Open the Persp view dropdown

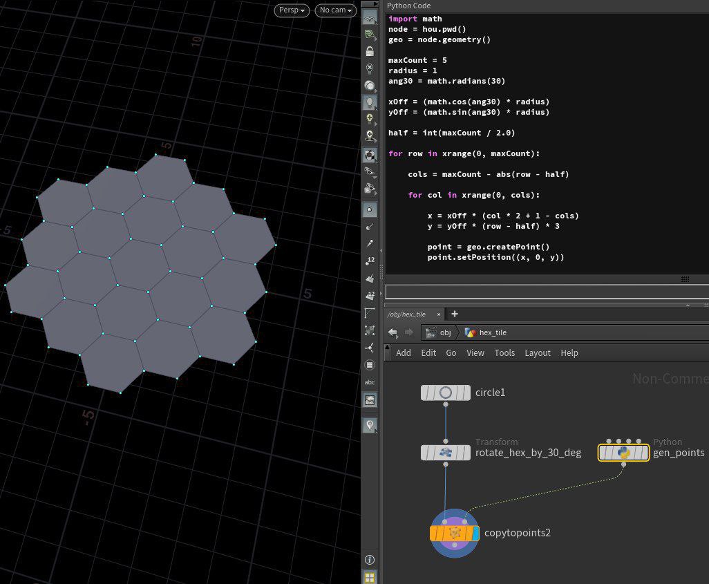[x=292, y=10]
